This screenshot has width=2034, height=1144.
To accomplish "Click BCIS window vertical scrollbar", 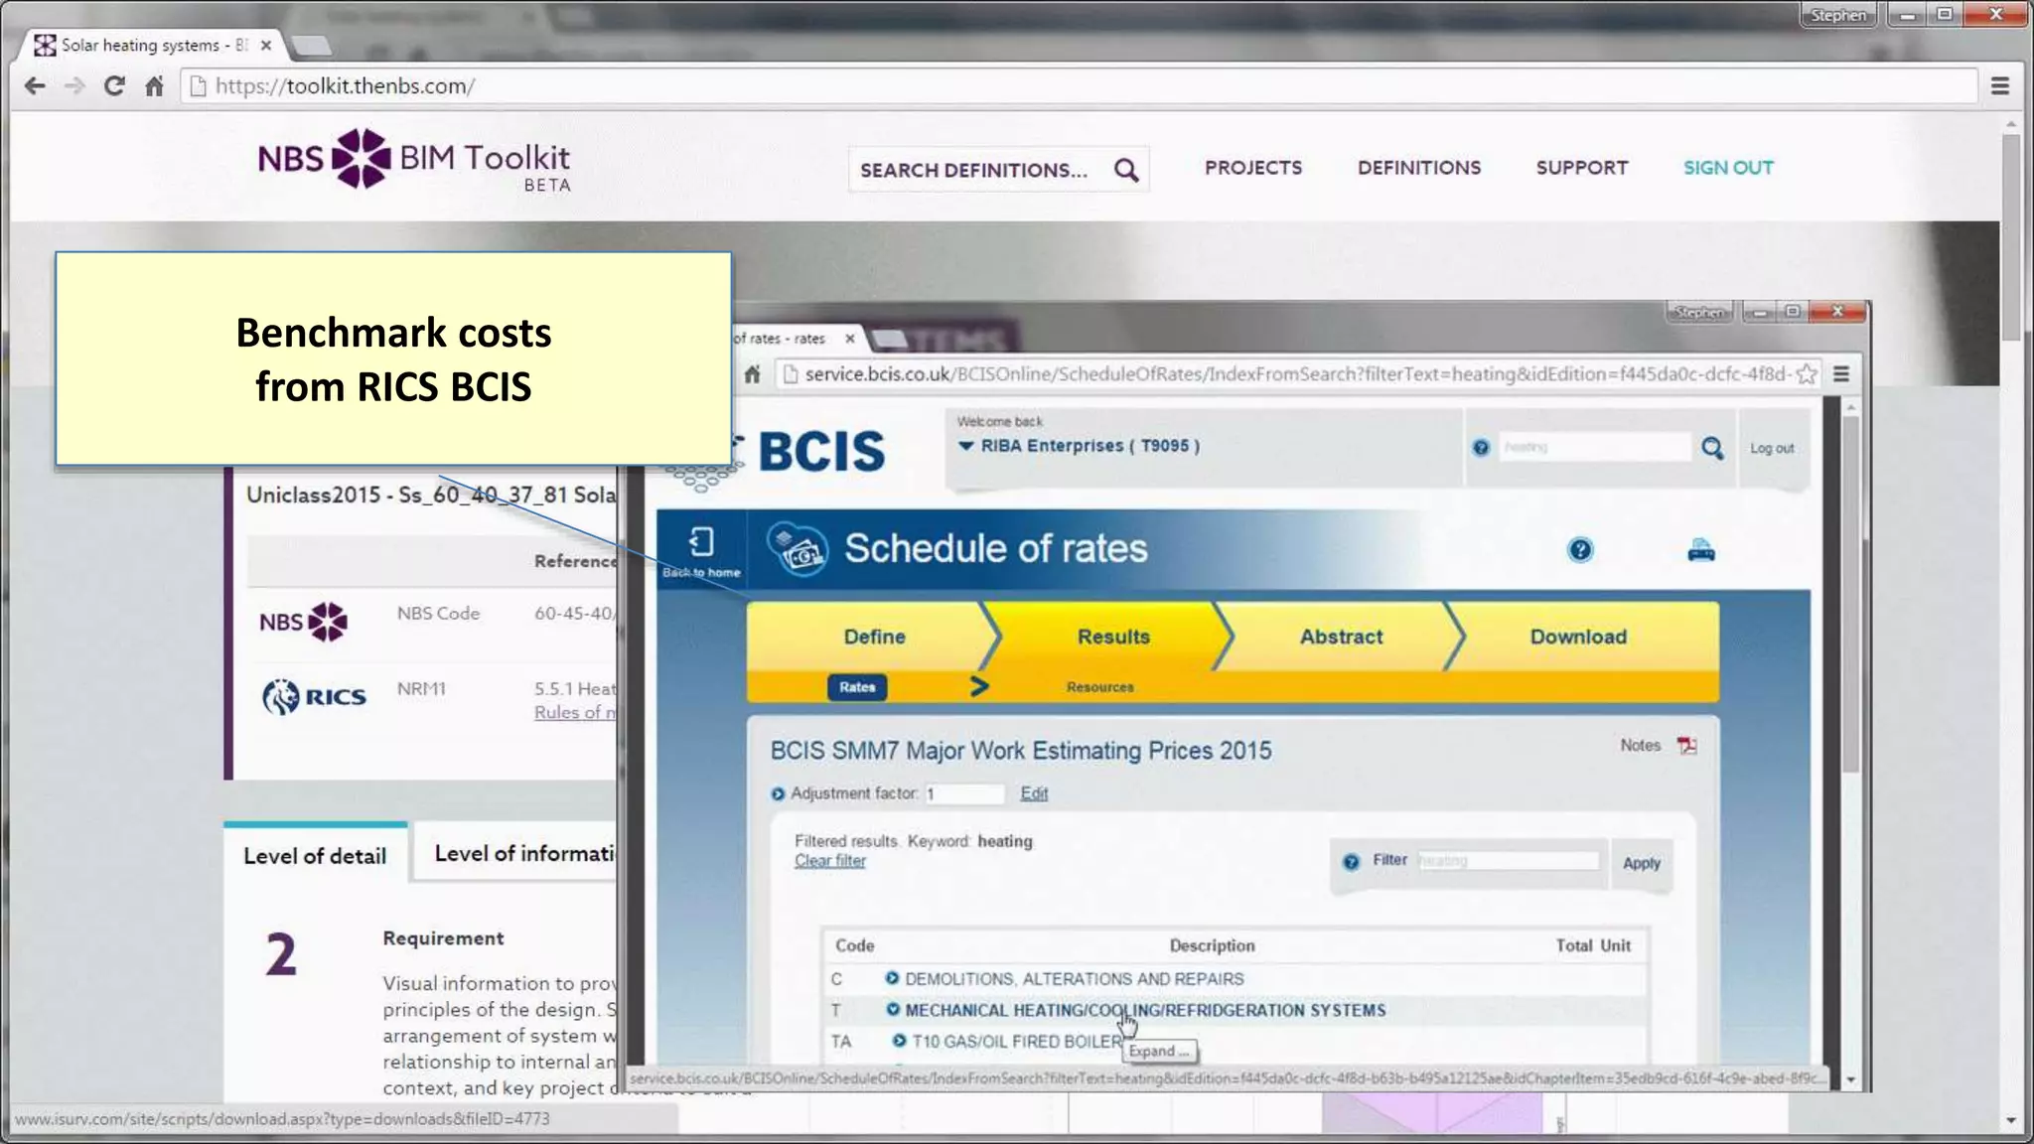I will click(1850, 596).
